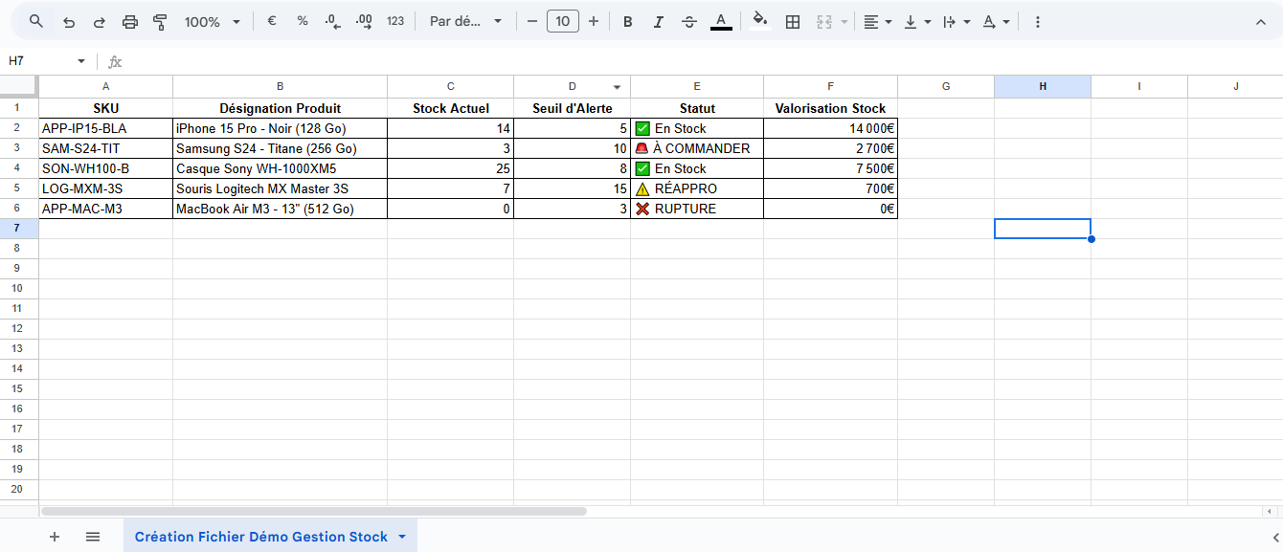Screen dimensions: 1283x552
Task: Select cell 'MacBook Air M3 - 13" (512 Go)'
Action: 280,209
